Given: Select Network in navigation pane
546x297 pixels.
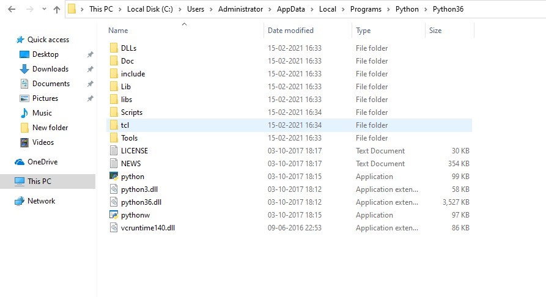Looking at the screenshot, I should tap(41, 201).
